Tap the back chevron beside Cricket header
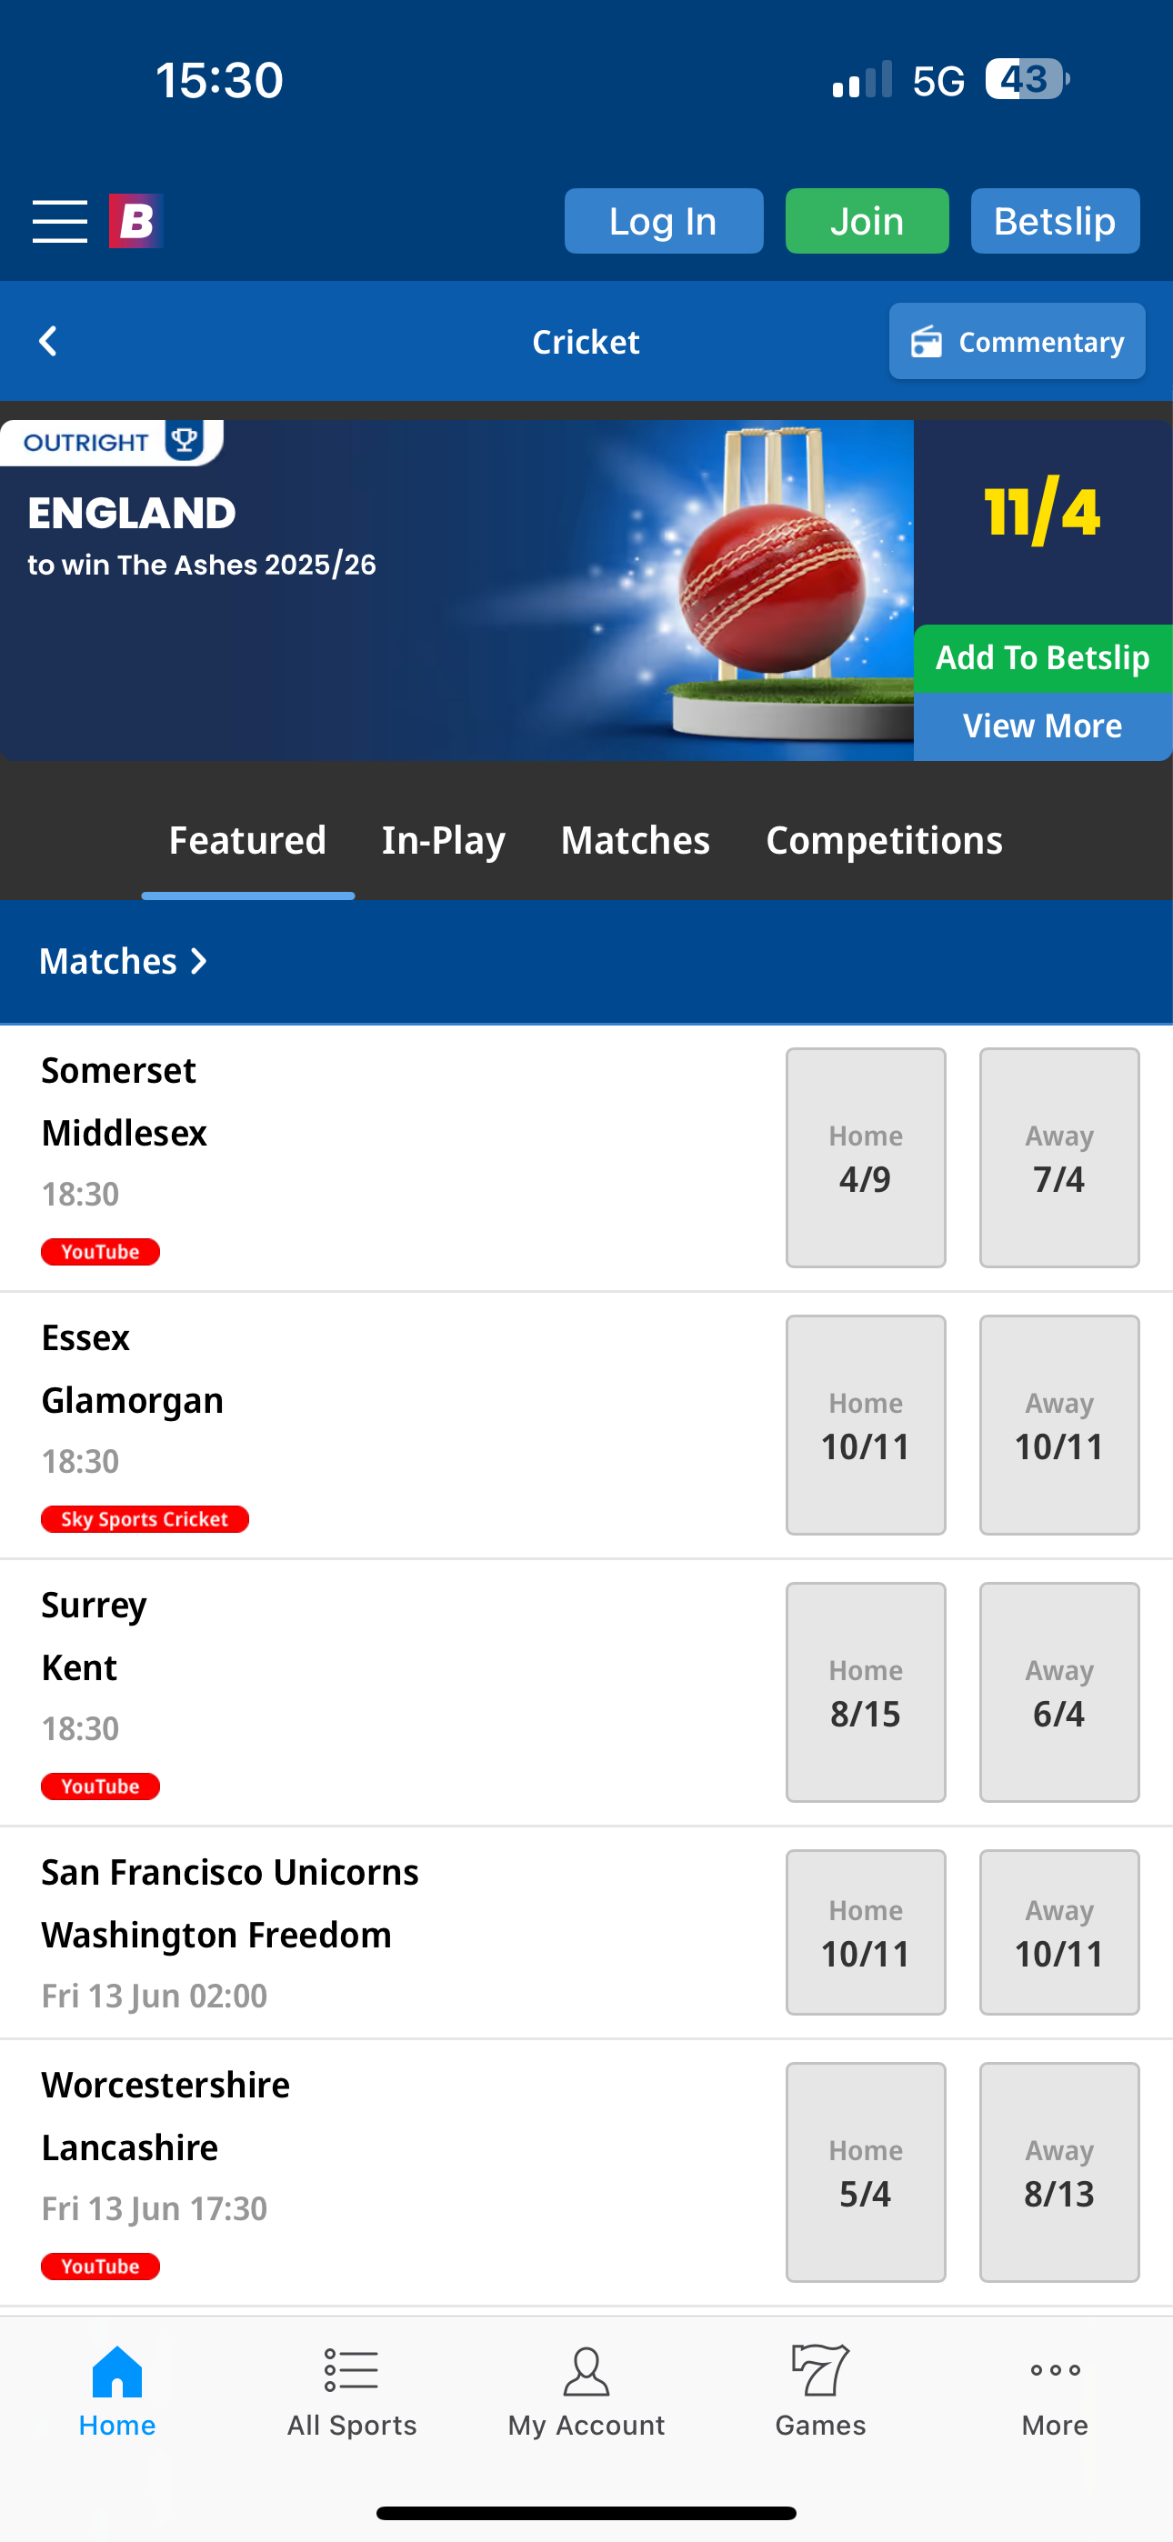This screenshot has width=1173, height=2542. tap(47, 340)
